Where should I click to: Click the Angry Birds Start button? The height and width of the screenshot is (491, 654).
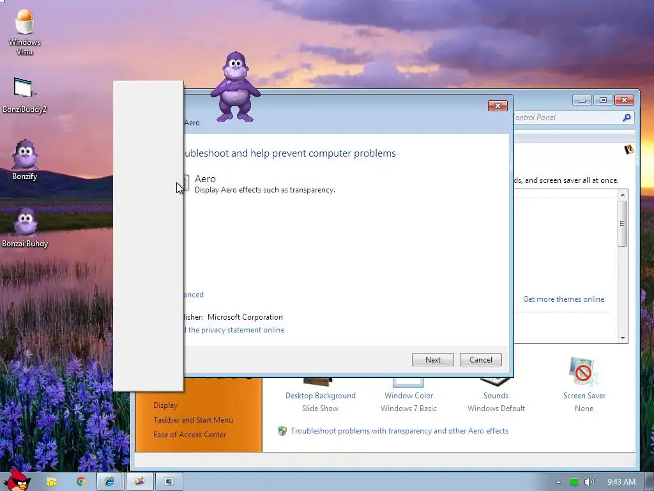coord(17,481)
